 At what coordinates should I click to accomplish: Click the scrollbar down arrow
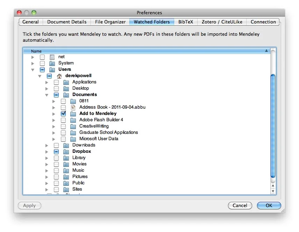coord(273,191)
